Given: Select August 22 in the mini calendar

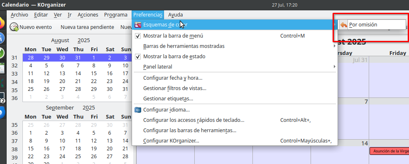Looking at the screenshot, I should (x=94, y=81).
